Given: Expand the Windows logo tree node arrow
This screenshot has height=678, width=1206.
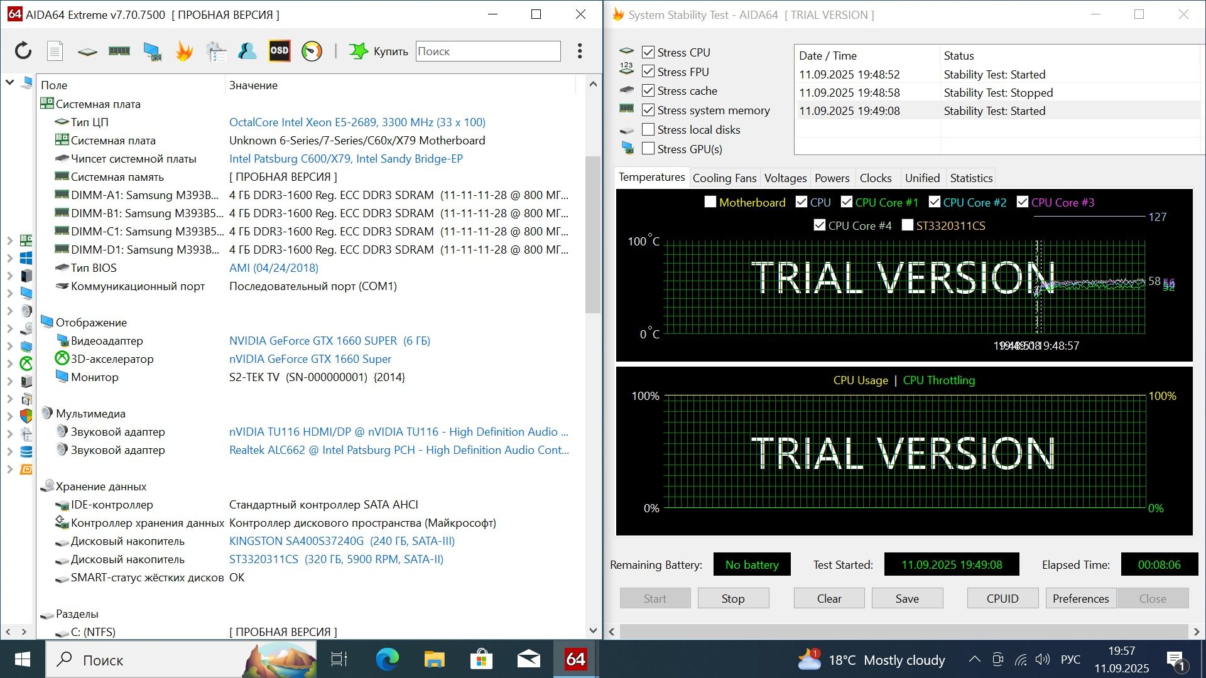Looking at the screenshot, I should (9, 258).
